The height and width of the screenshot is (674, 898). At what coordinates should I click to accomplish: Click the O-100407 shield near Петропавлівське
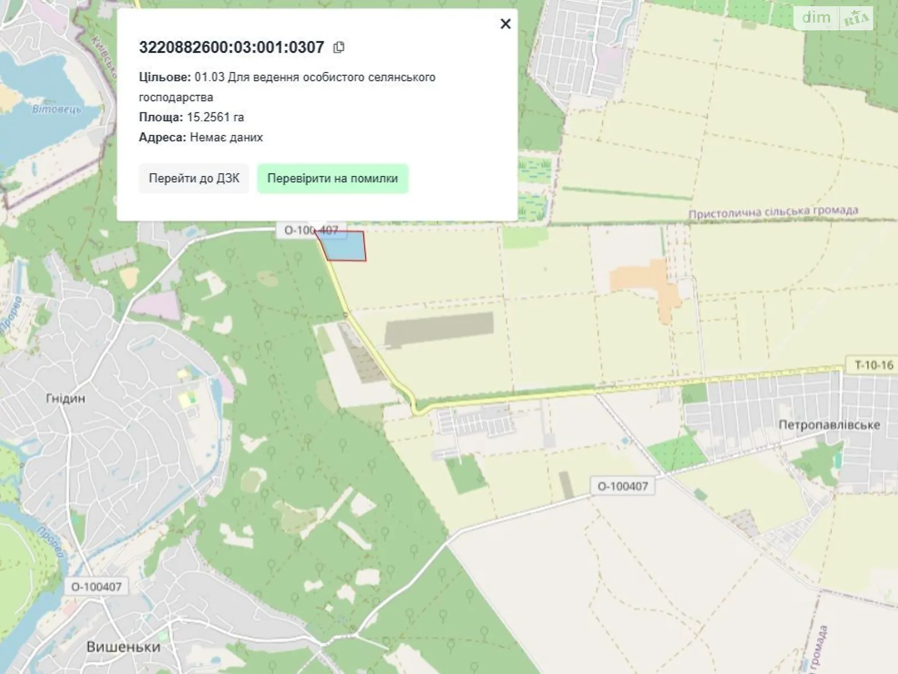click(x=622, y=486)
